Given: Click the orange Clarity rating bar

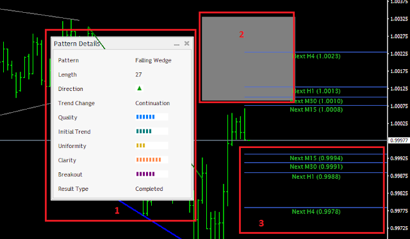Looking at the screenshot, I should 149,160.
